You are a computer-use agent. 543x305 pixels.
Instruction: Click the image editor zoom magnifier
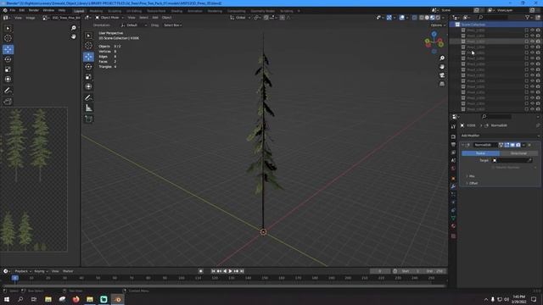(74, 28)
